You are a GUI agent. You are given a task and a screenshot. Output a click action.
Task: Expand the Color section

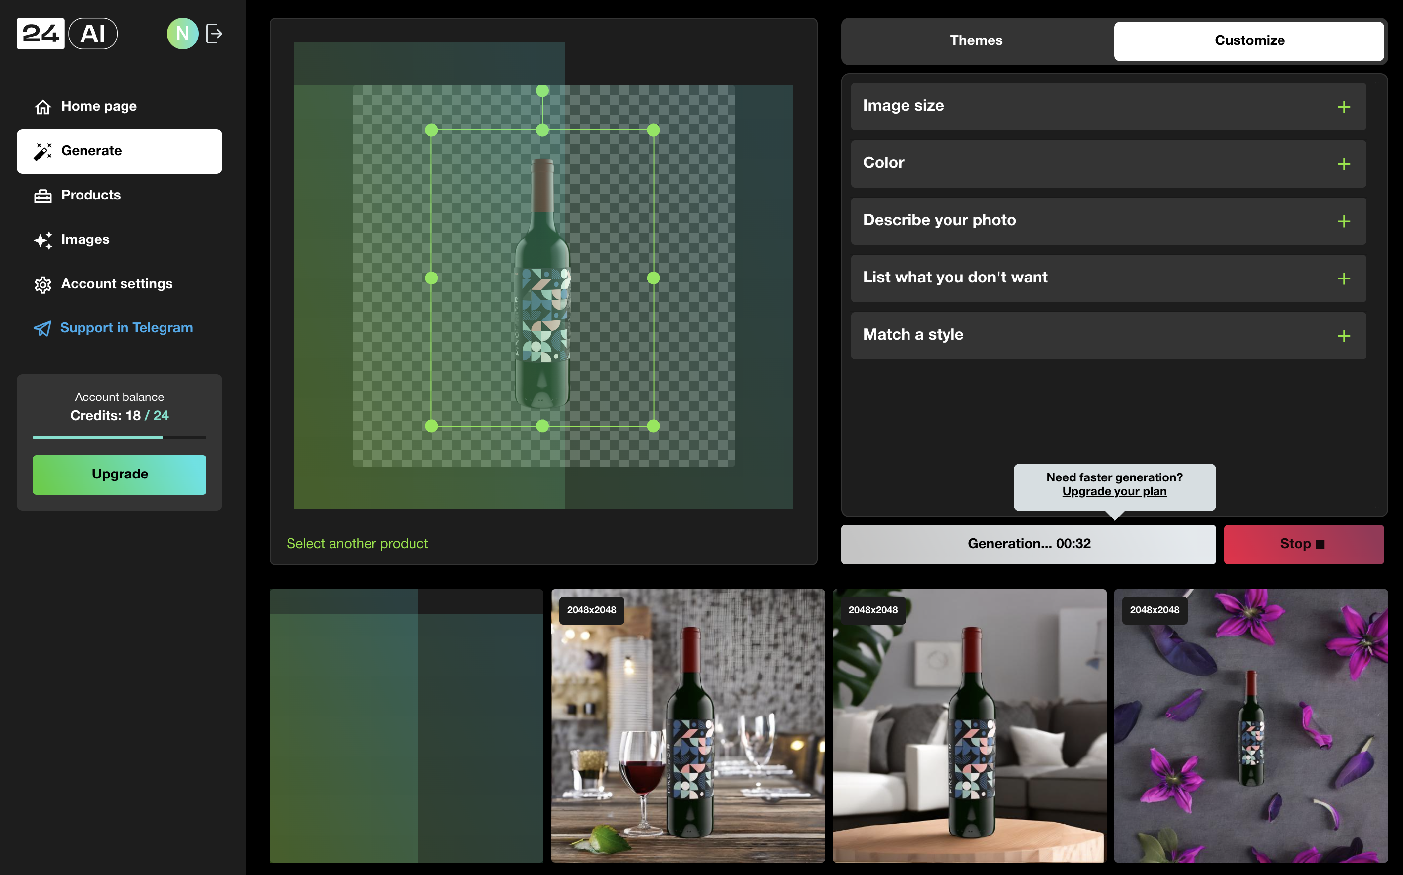pyautogui.click(x=1343, y=164)
